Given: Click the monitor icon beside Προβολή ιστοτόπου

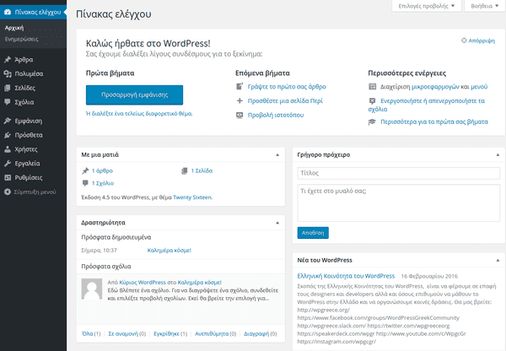Looking at the screenshot, I should tap(240, 115).
